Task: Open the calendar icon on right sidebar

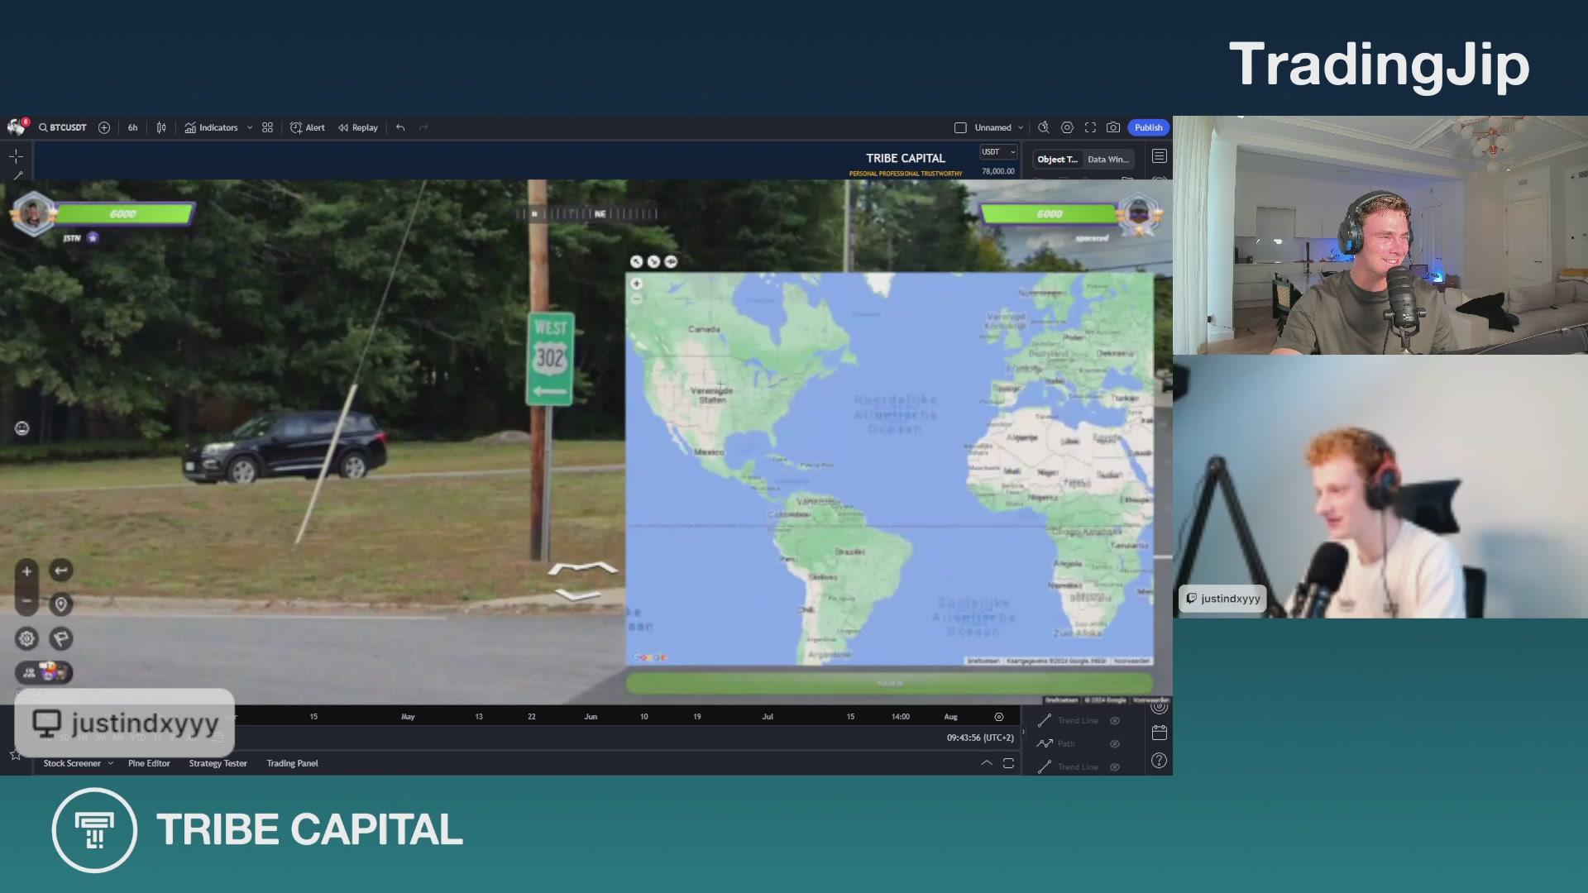Action: 1159,733
